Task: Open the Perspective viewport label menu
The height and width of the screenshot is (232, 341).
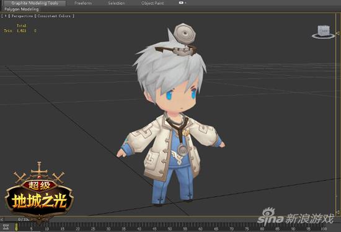Action: 22,16
